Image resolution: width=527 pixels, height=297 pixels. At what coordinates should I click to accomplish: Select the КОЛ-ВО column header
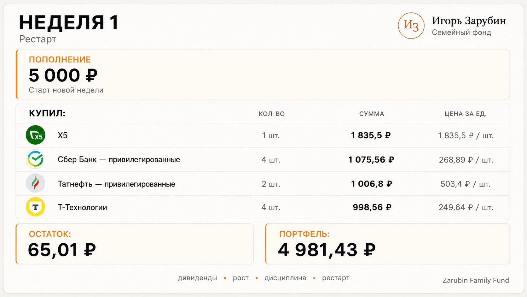point(272,114)
